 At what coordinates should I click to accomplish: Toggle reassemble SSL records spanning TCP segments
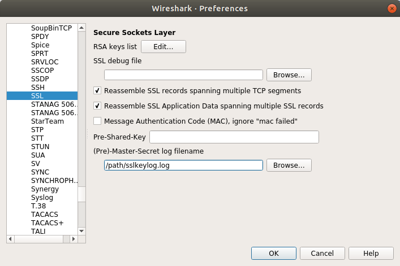[97, 90]
